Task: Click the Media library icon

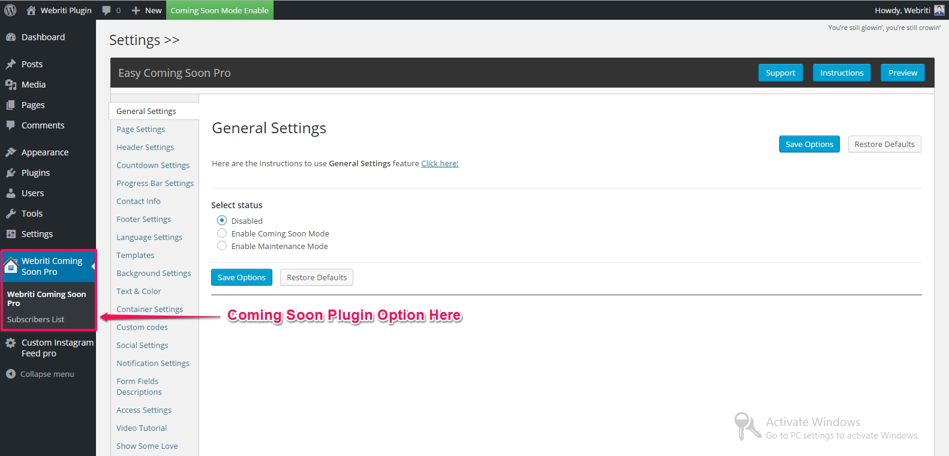Action: (11, 85)
